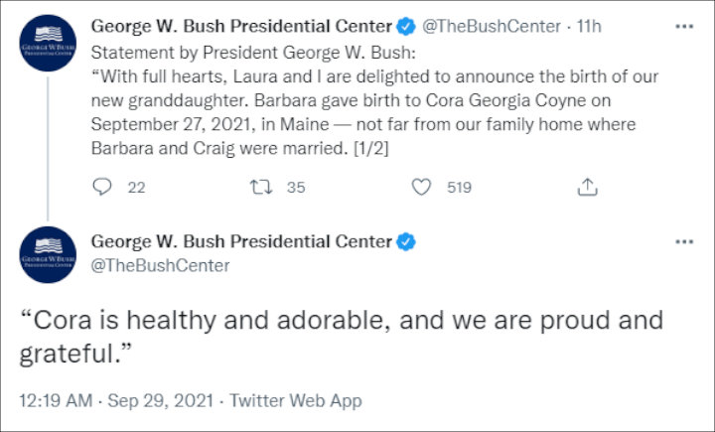Open Bush Center avatar on second tweet

coord(48,254)
